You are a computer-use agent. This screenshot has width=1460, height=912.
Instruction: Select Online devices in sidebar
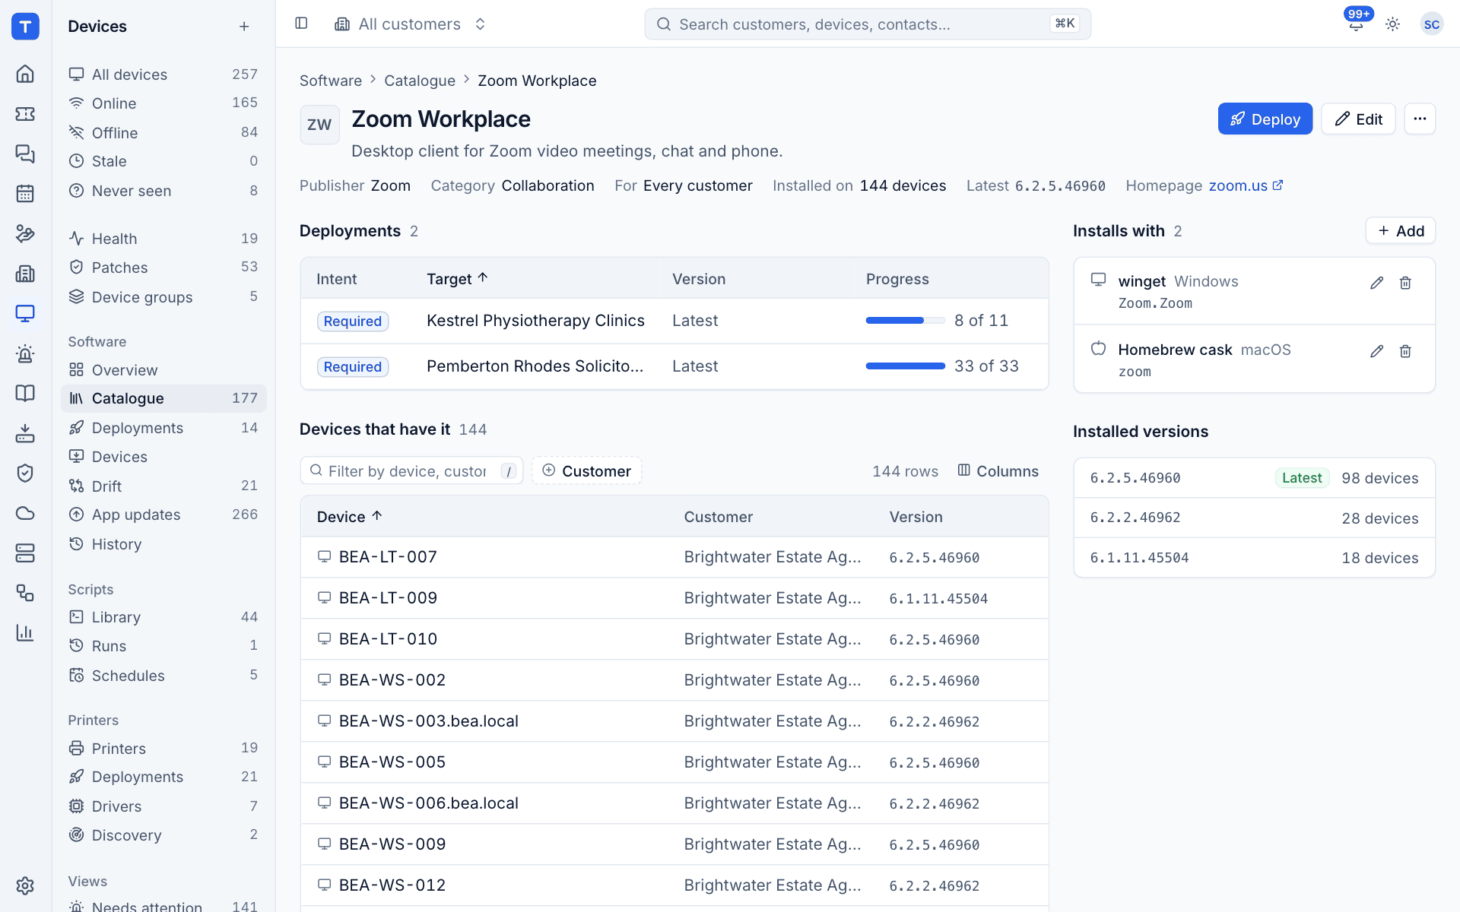[163, 103]
